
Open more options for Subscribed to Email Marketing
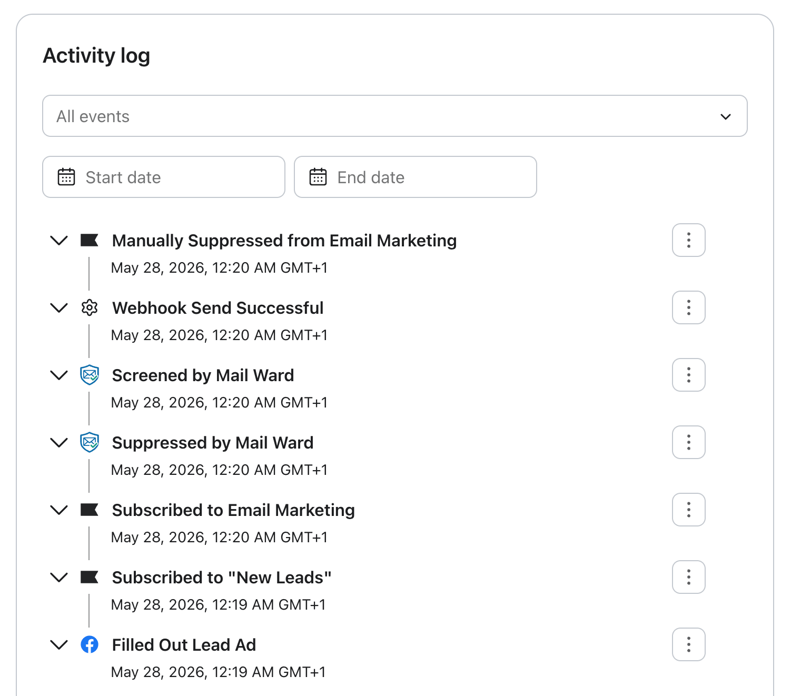click(689, 510)
